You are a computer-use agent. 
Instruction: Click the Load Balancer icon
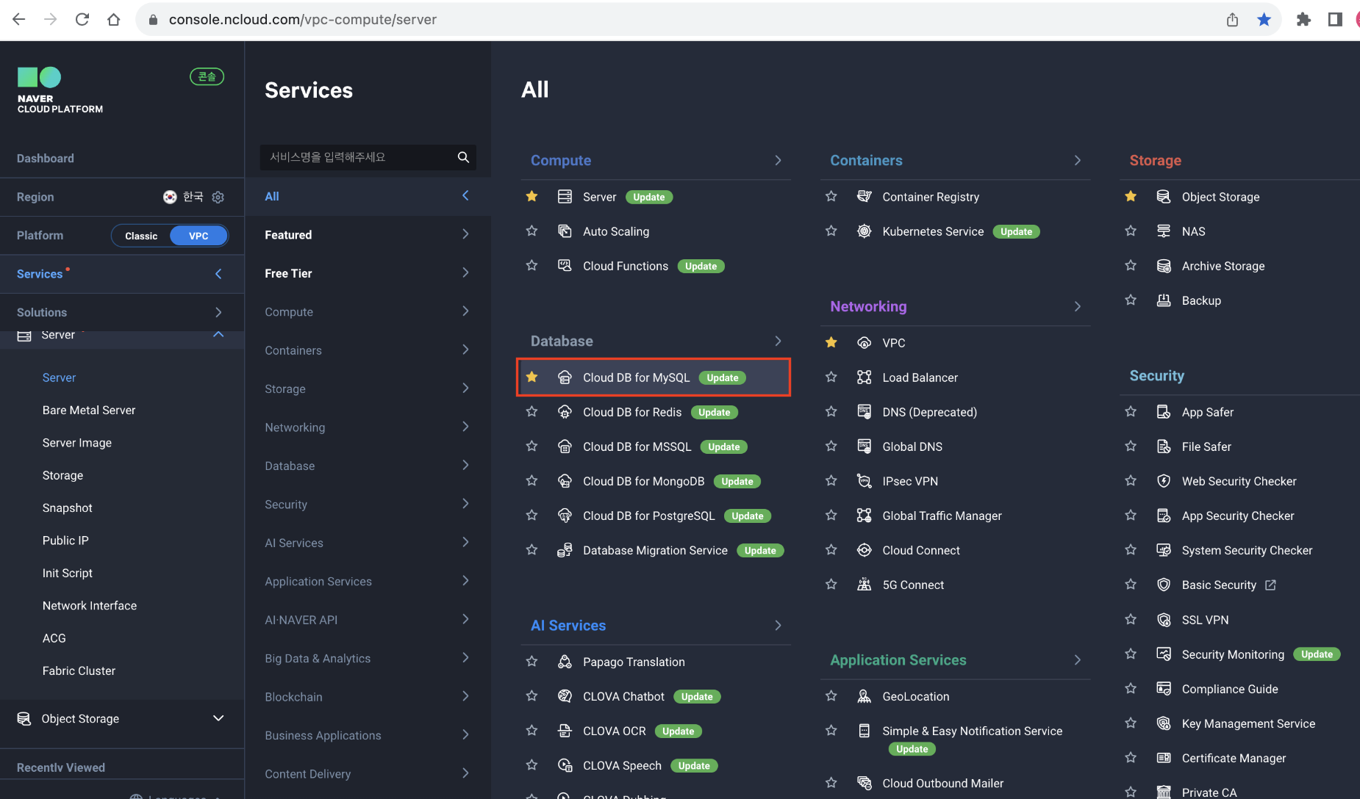pyautogui.click(x=865, y=377)
